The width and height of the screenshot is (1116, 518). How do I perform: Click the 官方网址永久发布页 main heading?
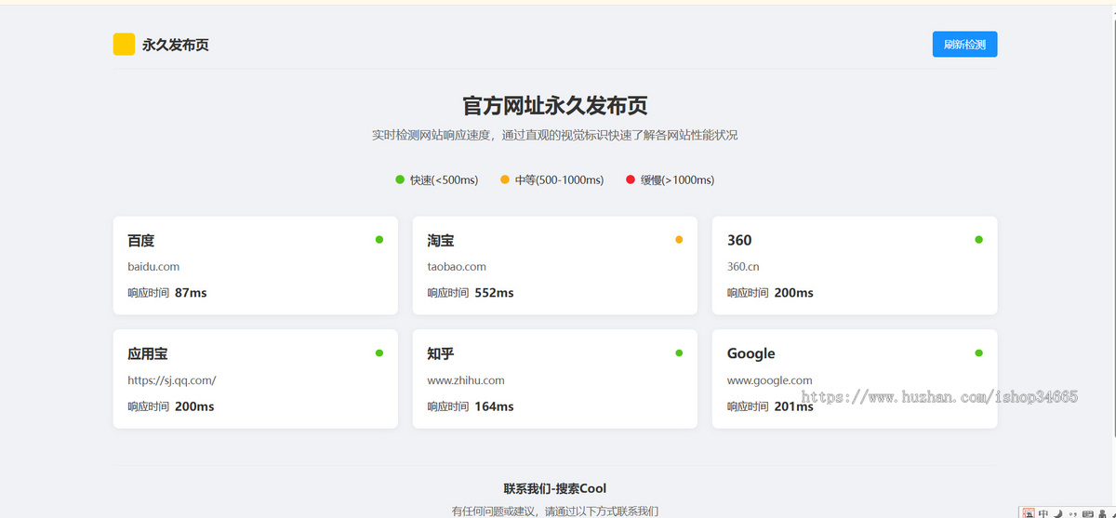(x=555, y=105)
